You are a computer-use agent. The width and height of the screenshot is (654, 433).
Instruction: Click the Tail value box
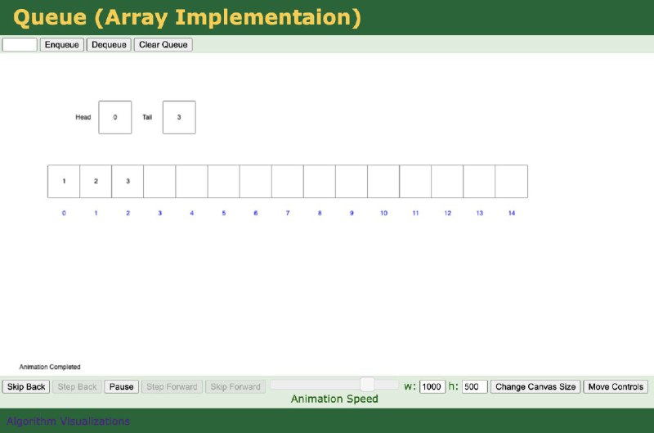[179, 117]
